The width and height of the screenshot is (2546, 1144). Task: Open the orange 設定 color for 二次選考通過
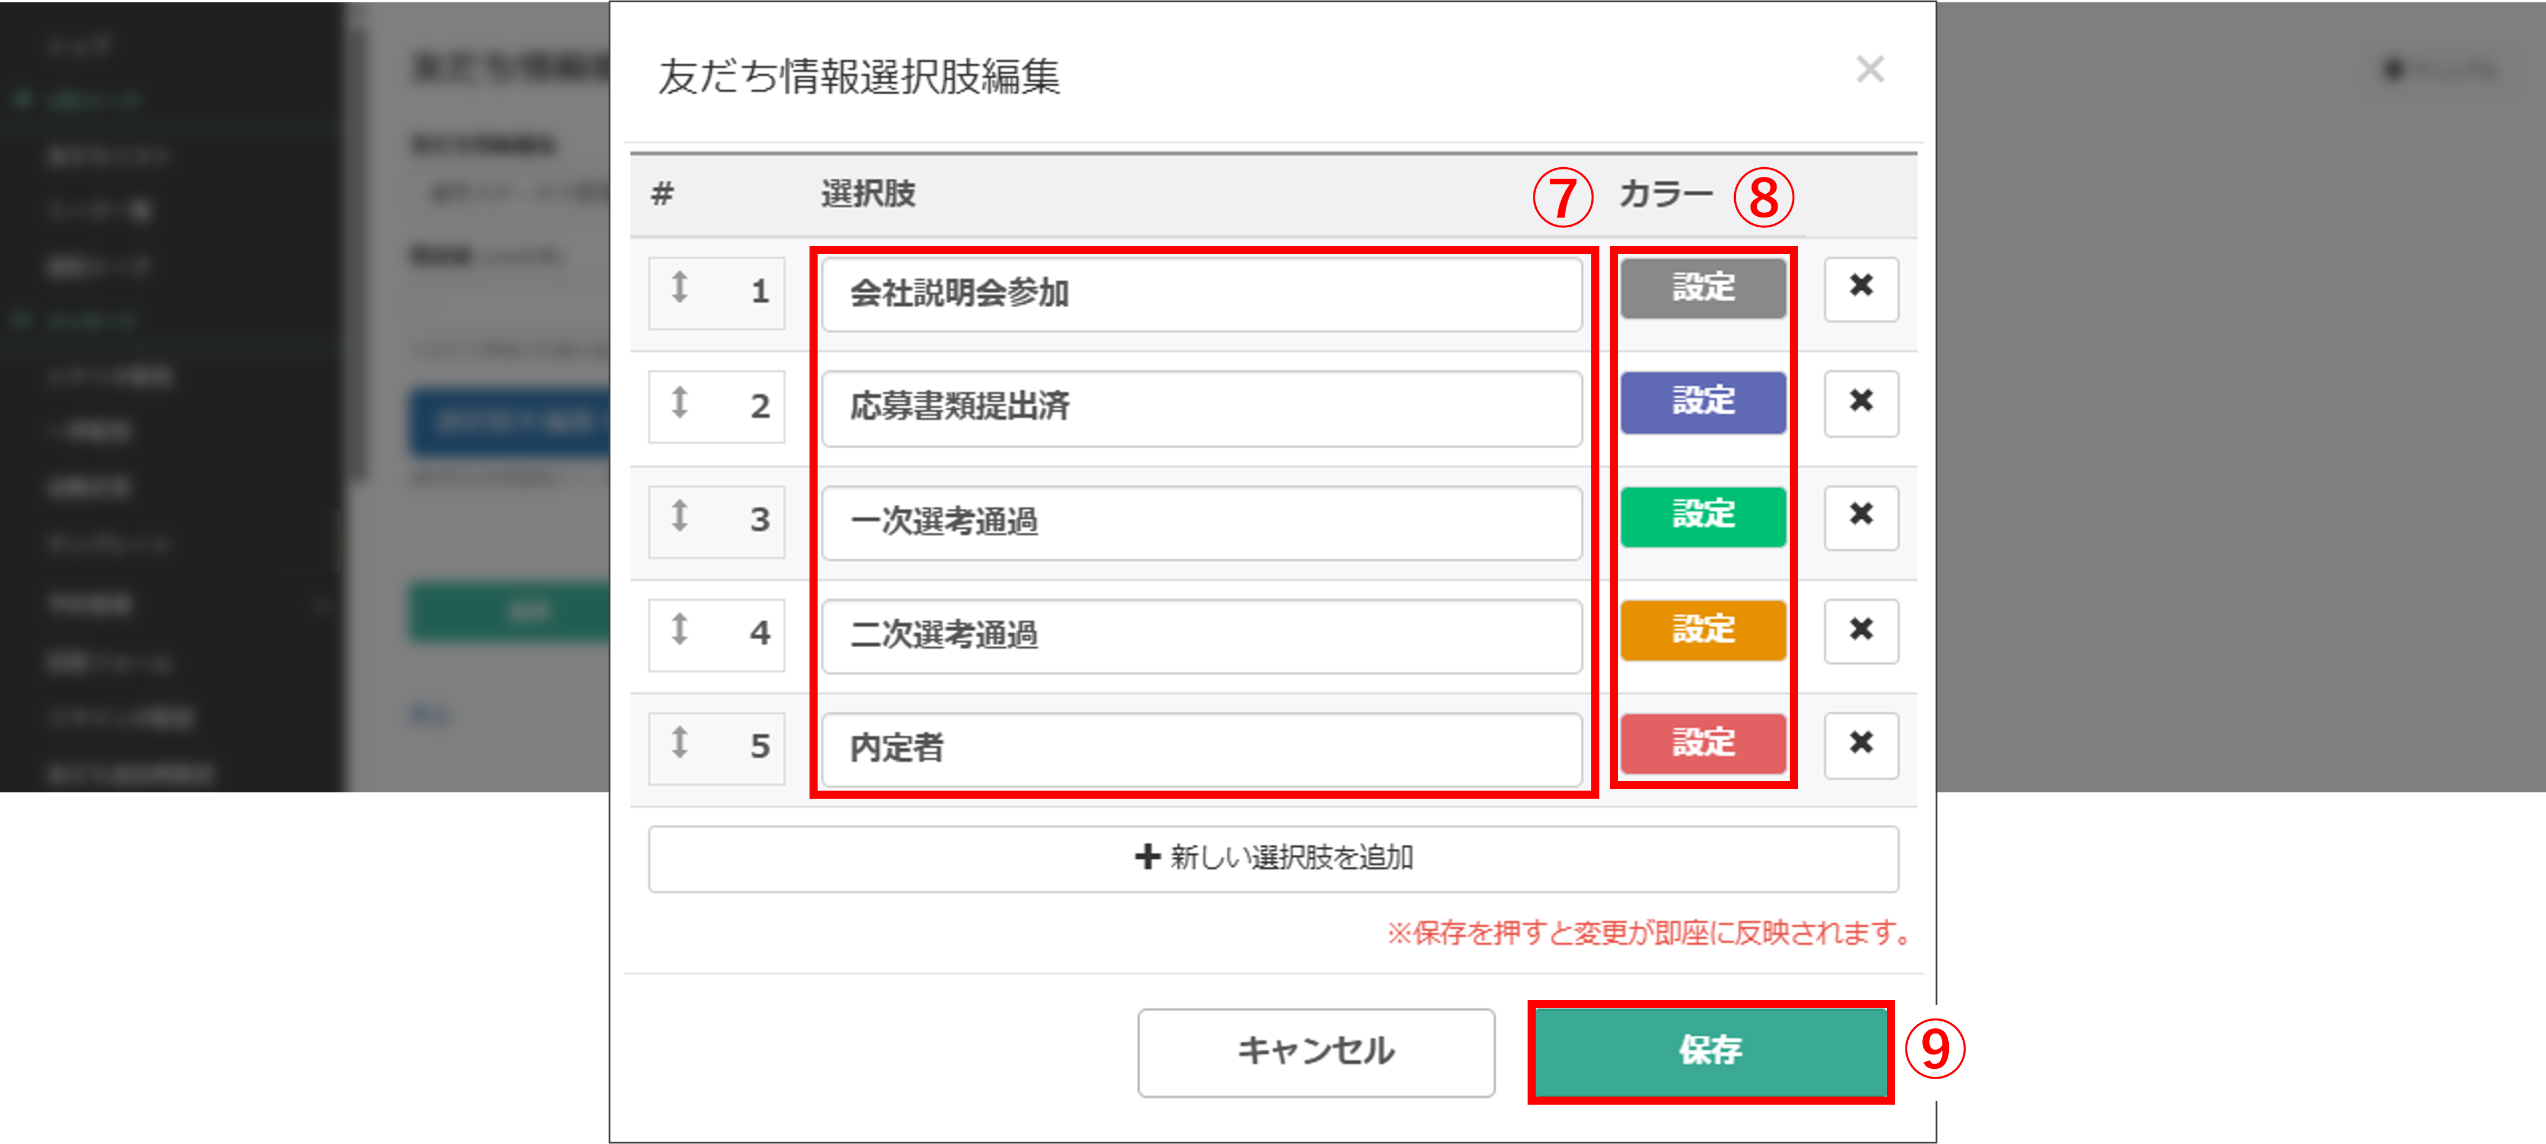pos(1702,630)
